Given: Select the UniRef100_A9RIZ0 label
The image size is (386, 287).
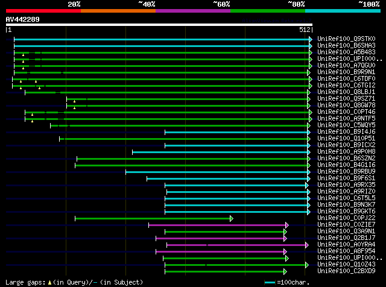Looking at the screenshot, I should [346, 192].
